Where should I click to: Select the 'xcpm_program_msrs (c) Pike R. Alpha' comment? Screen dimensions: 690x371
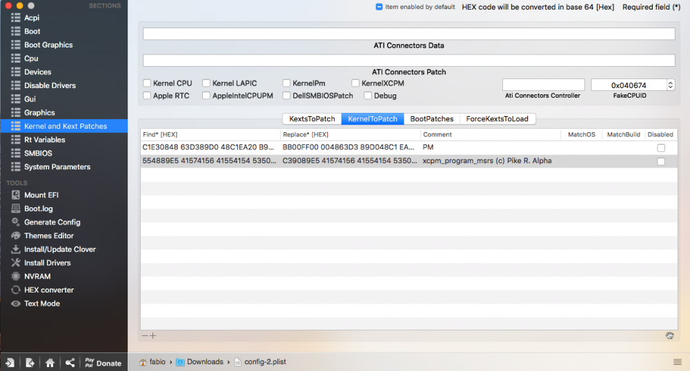click(487, 160)
